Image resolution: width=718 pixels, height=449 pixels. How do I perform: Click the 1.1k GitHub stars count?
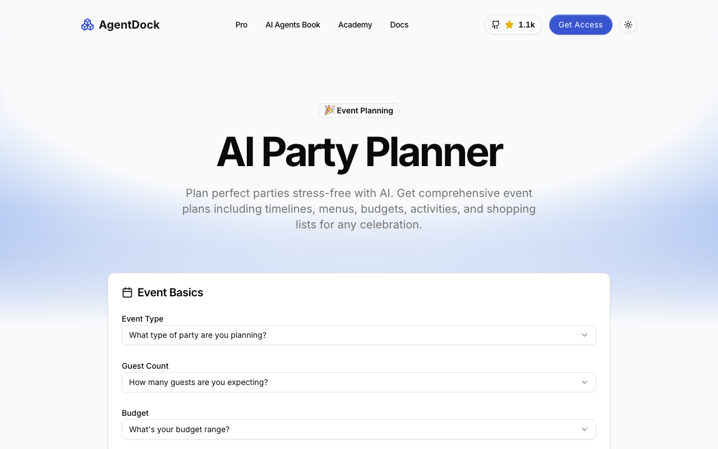526,25
